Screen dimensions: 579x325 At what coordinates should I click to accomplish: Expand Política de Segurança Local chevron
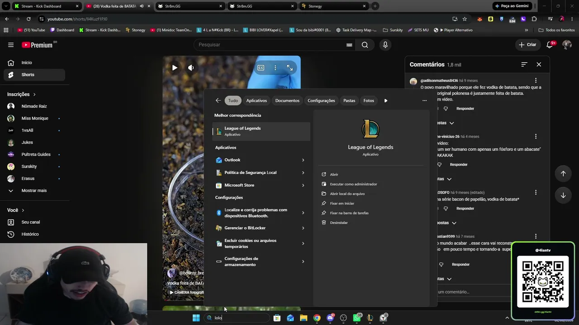303,173
